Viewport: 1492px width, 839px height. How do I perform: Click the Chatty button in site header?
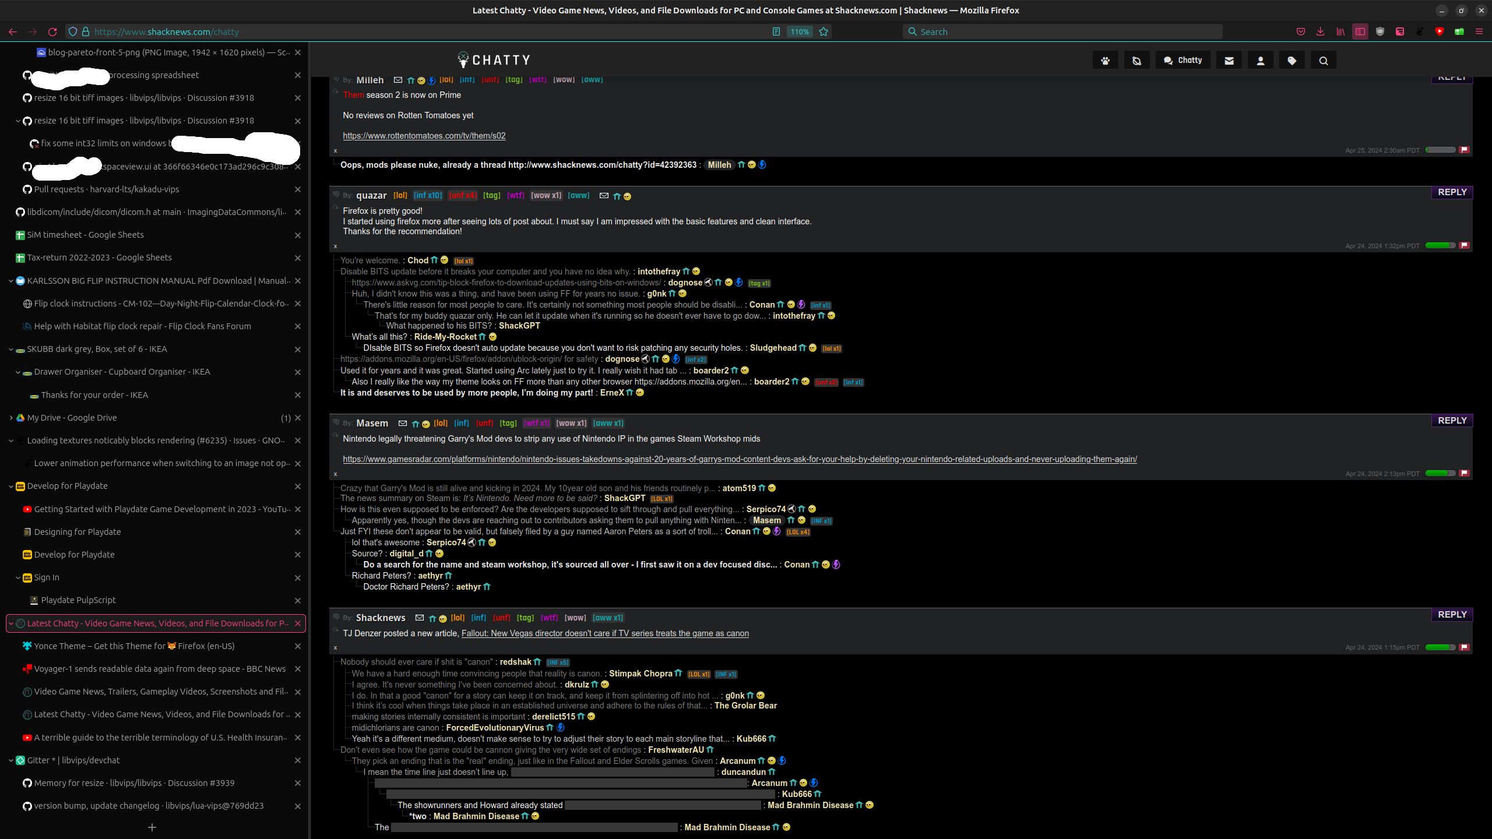click(1183, 60)
